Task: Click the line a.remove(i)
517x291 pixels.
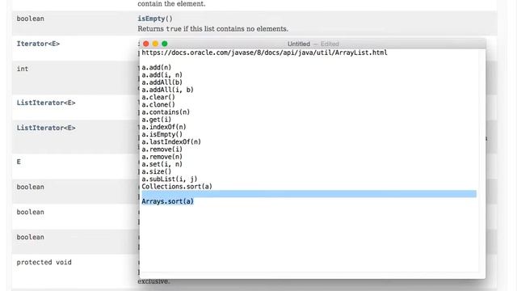Action: pos(162,149)
